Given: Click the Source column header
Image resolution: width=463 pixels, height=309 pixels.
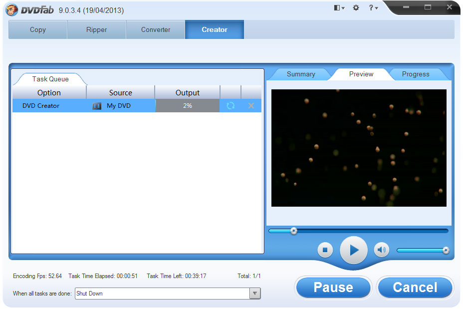Looking at the screenshot, I should click(x=120, y=93).
